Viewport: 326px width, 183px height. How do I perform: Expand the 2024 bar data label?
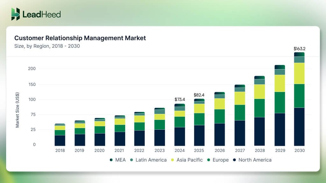180,99
